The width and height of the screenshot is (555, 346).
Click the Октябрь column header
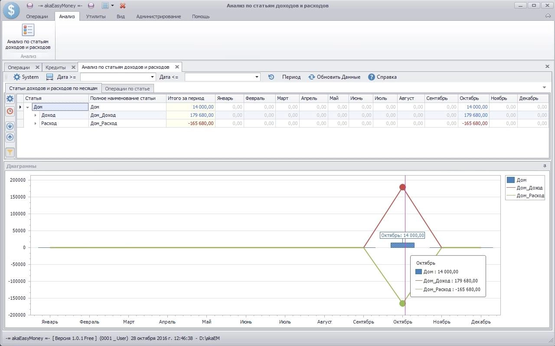(473, 99)
